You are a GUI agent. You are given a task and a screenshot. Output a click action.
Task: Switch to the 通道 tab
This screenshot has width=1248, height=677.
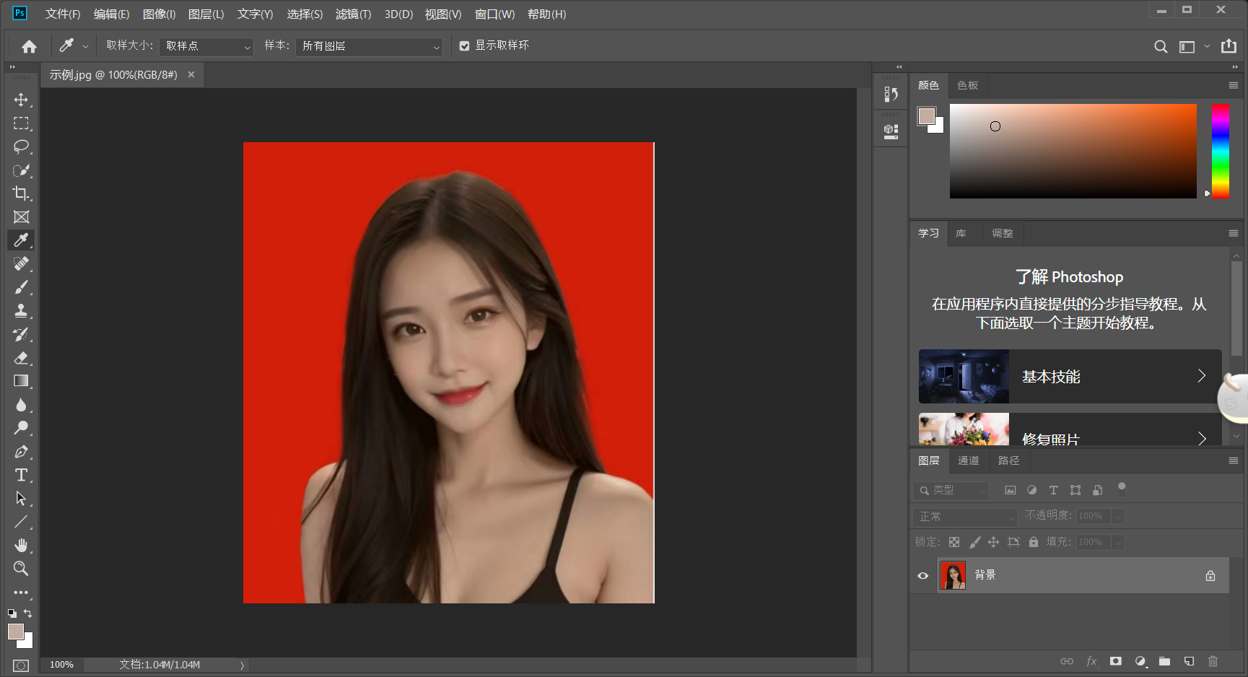tap(969, 460)
